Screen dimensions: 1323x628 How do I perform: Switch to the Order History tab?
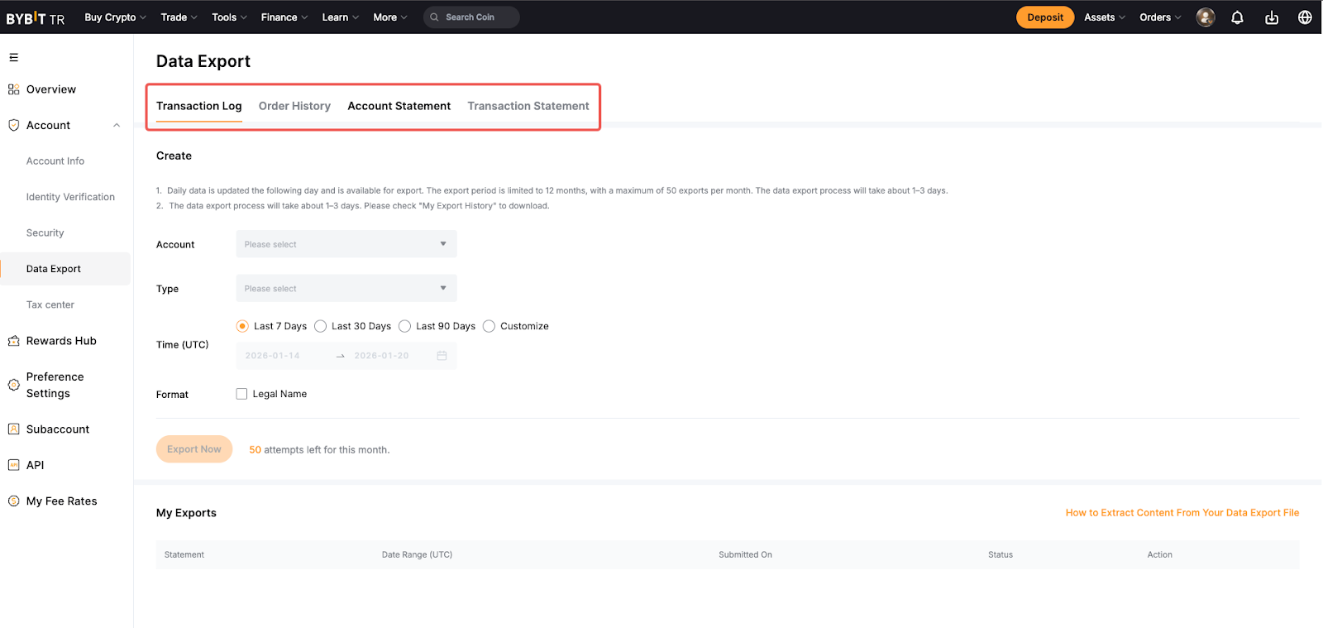[x=294, y=106]
